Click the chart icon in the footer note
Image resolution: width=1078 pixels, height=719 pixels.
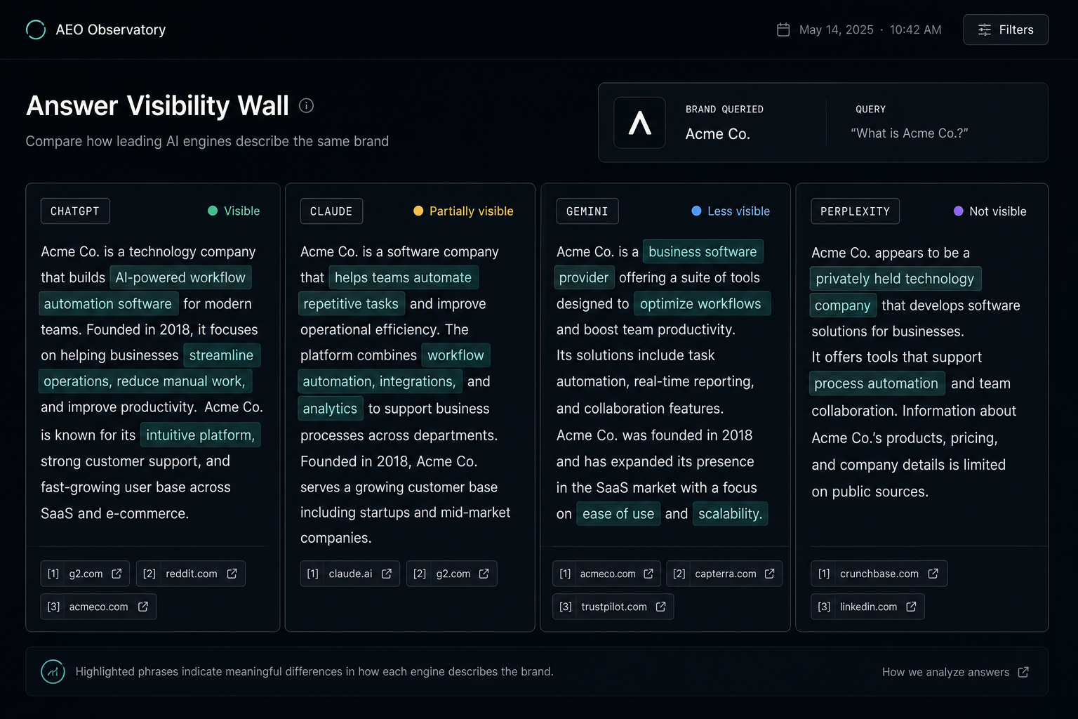tap(53, 671)
